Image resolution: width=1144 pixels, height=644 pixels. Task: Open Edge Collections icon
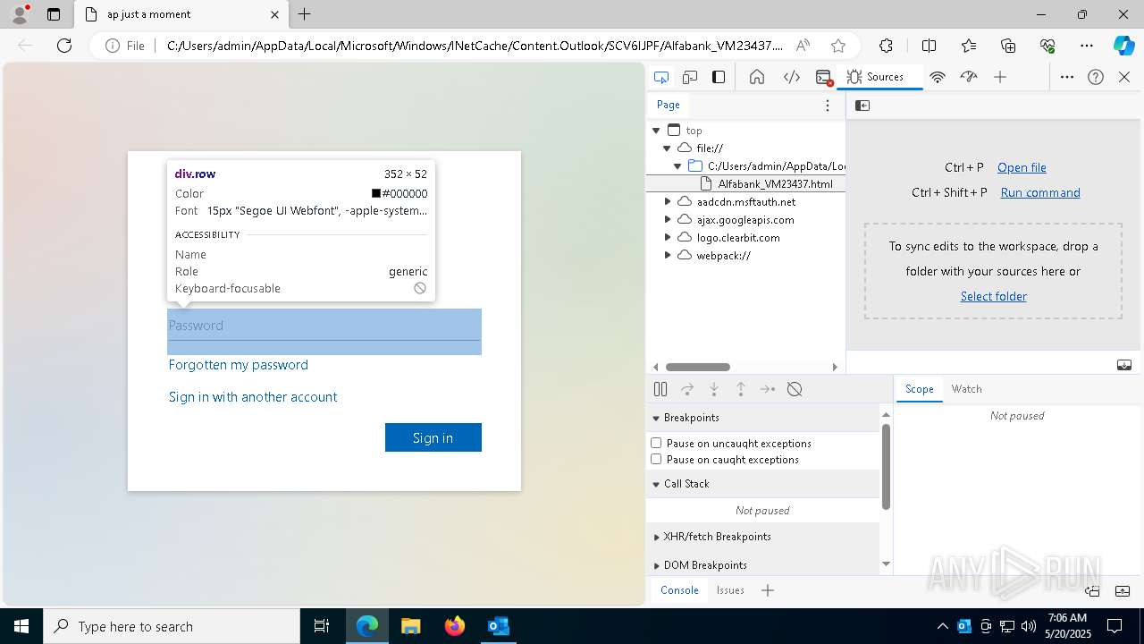pyautogui.click(x=1008, y=46)
